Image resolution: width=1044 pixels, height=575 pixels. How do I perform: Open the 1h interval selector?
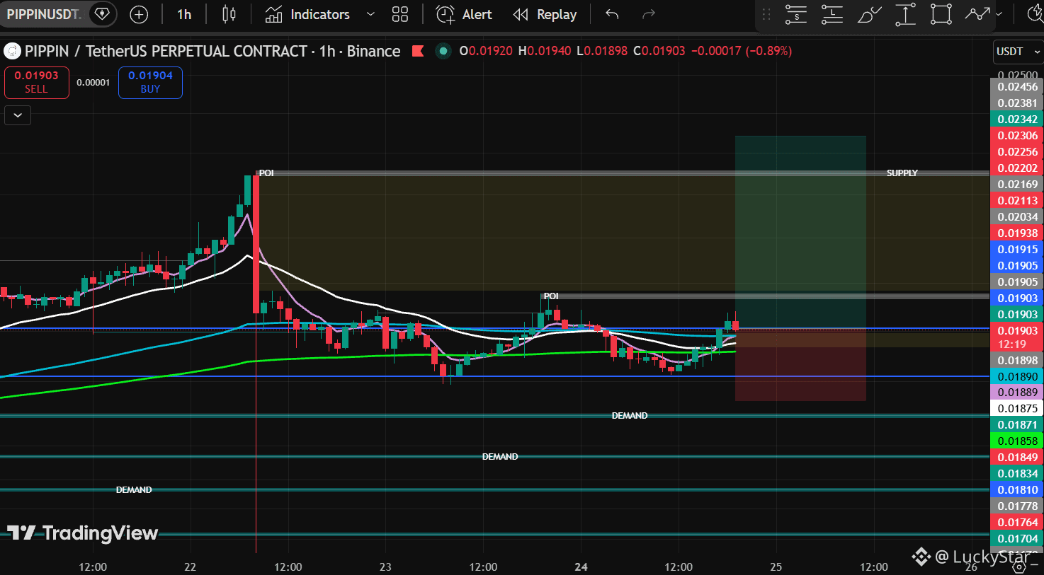(x=184, y=14)
